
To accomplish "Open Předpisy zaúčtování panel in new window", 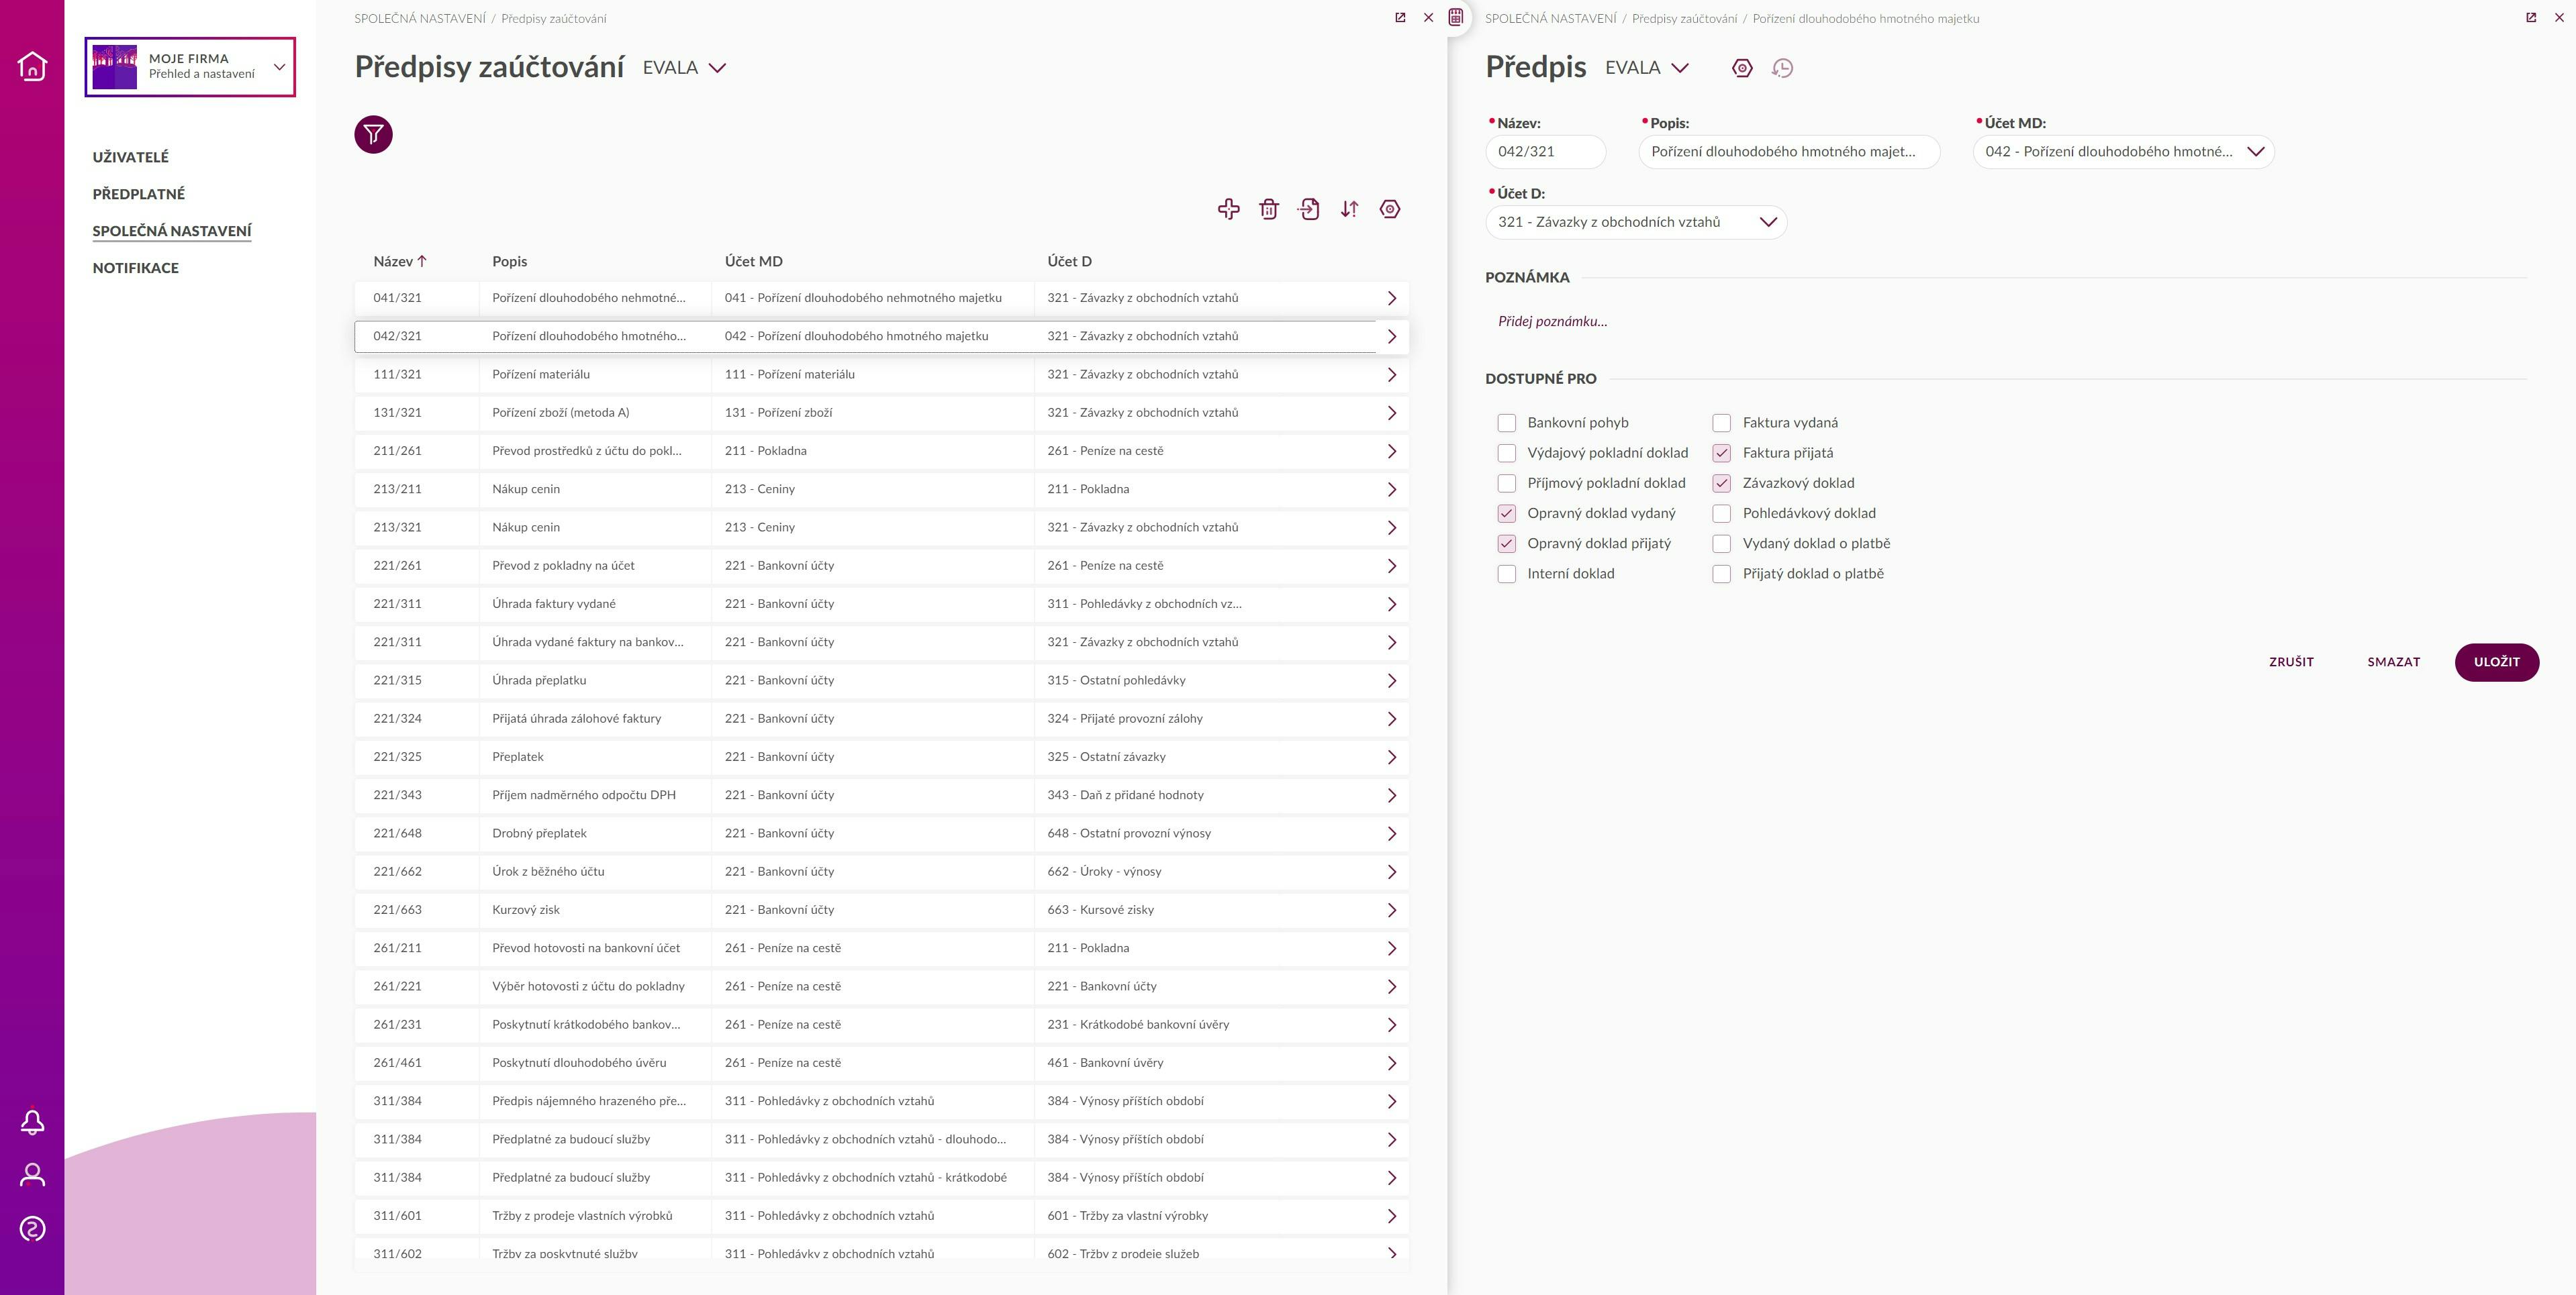I will pos(1400,18).
